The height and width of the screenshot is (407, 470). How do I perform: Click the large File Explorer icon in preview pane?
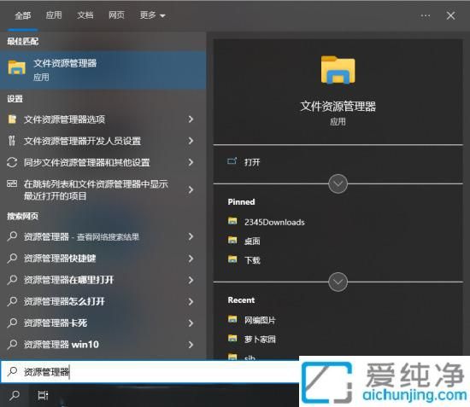[x=338, y=70]
